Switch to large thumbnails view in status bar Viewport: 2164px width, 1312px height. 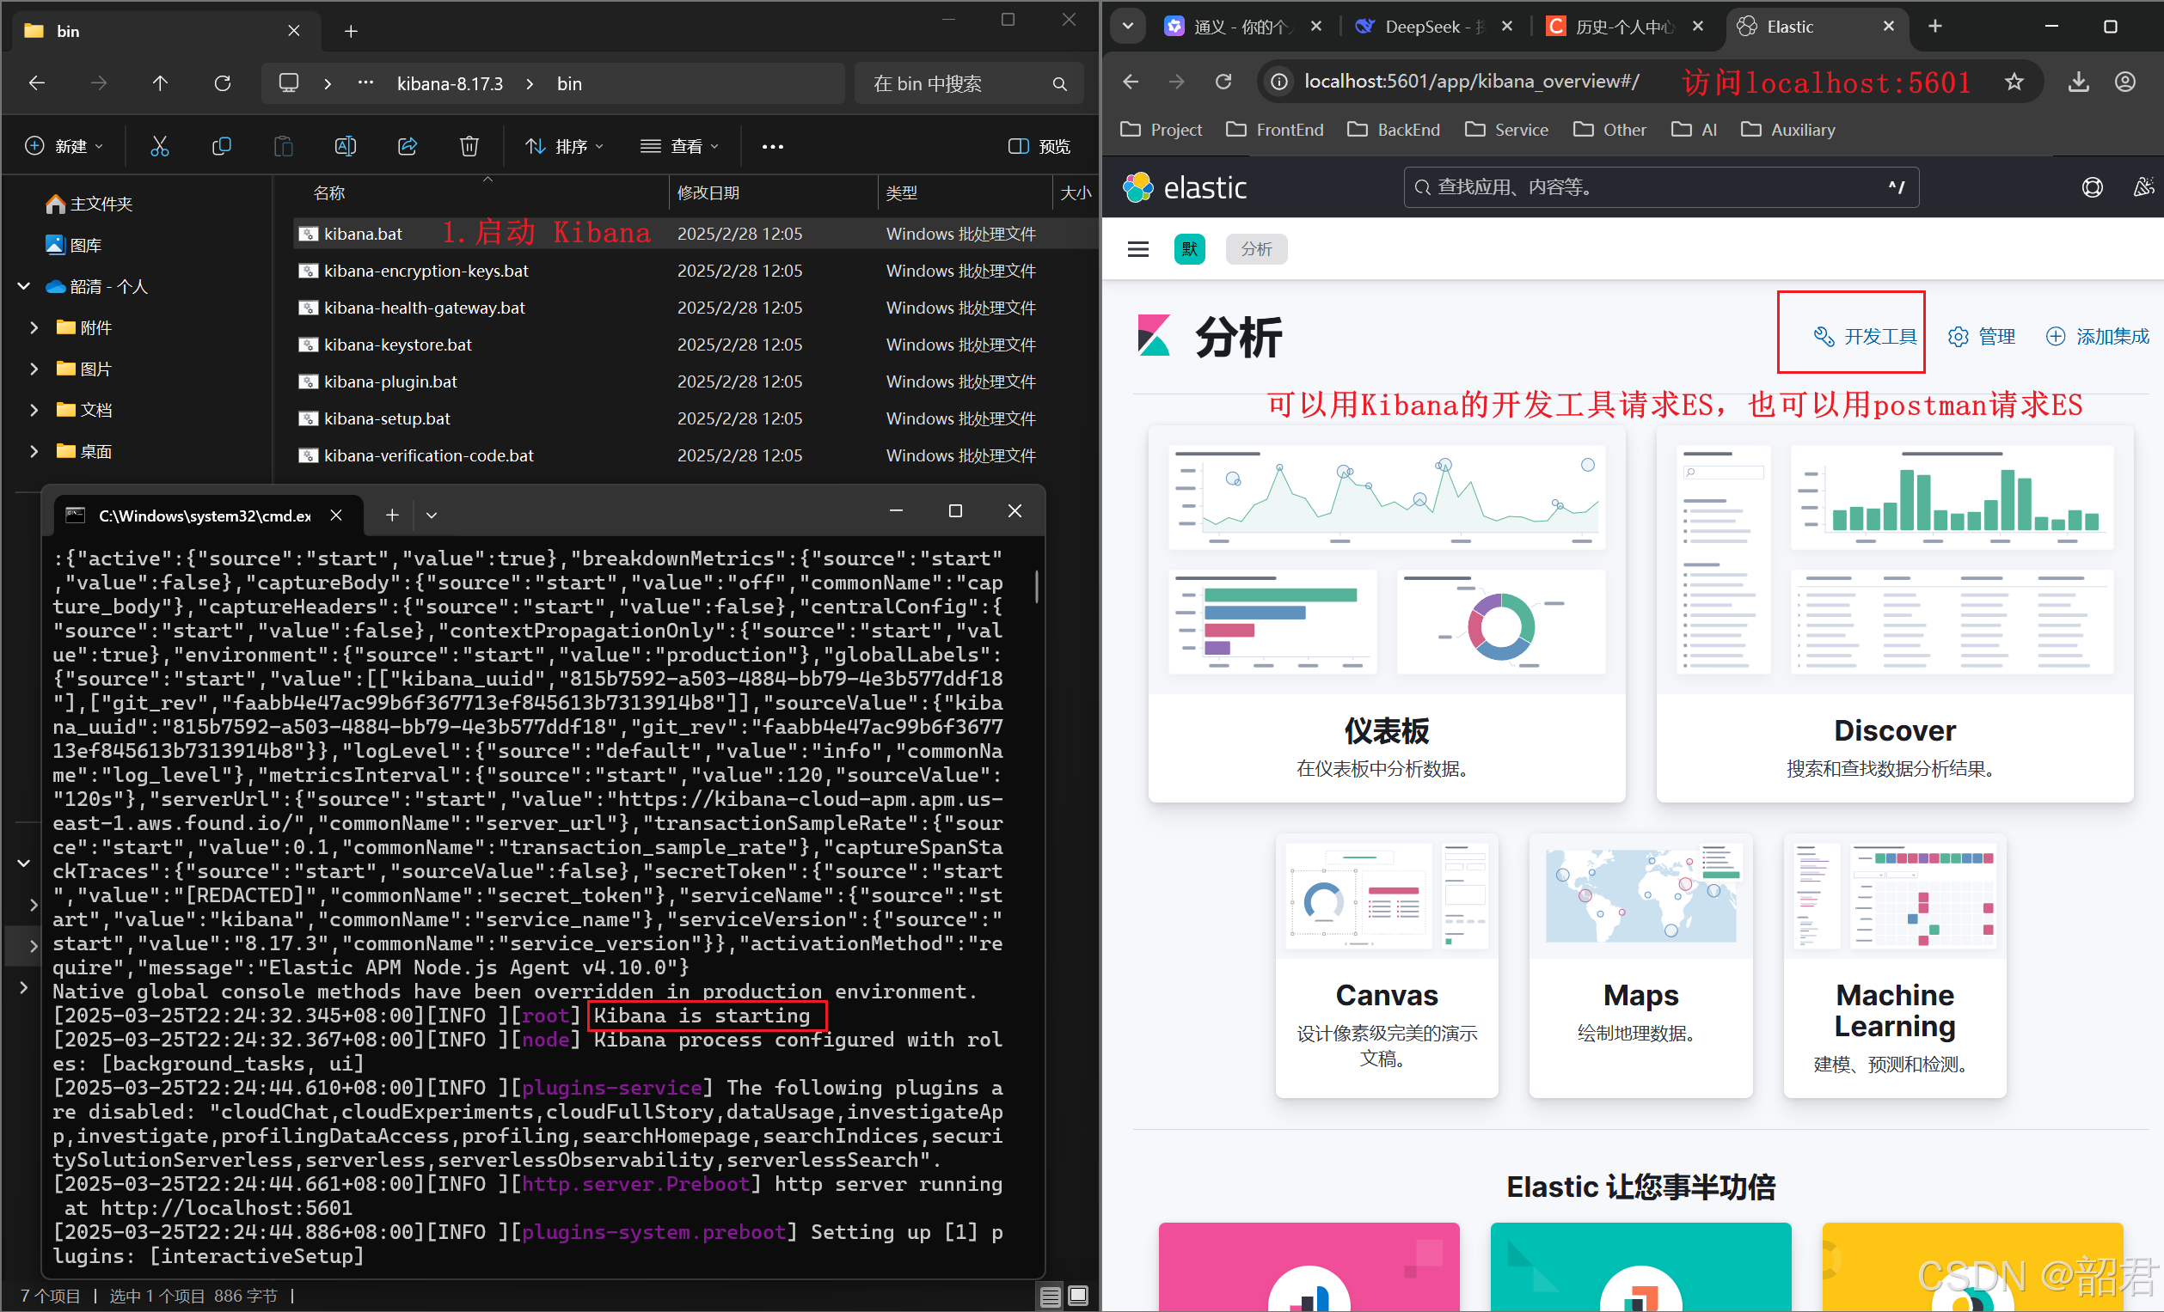point(1078,1297)
